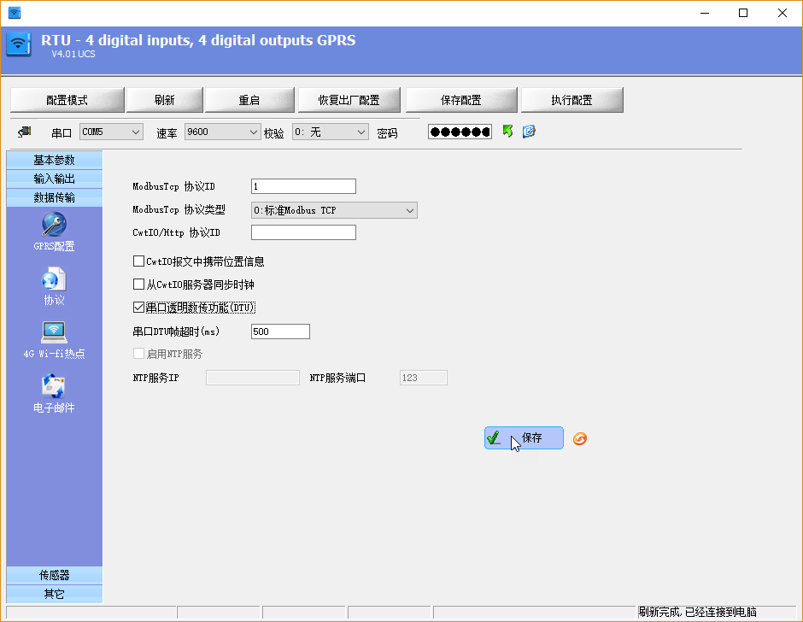Toggle the 启用NTP服务 checkbox
The width and height of the screenshot is (803, 622).
pyautogui.click(x=138, y=353)
